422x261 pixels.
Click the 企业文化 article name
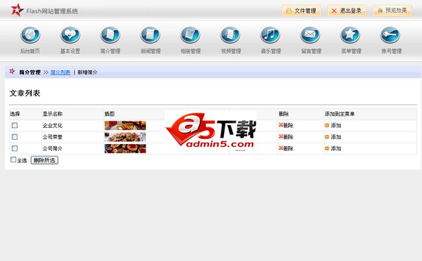pyautogui.click(x=53, y=125)
